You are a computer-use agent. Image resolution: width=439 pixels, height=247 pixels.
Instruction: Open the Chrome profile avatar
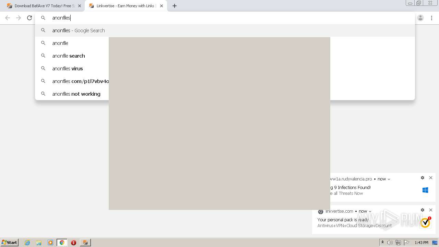420,18
